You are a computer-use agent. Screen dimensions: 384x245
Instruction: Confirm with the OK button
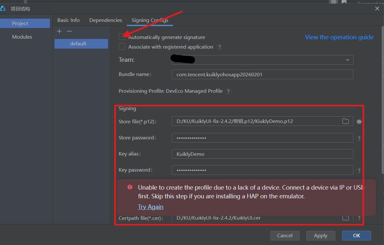[x=357, y=235]
